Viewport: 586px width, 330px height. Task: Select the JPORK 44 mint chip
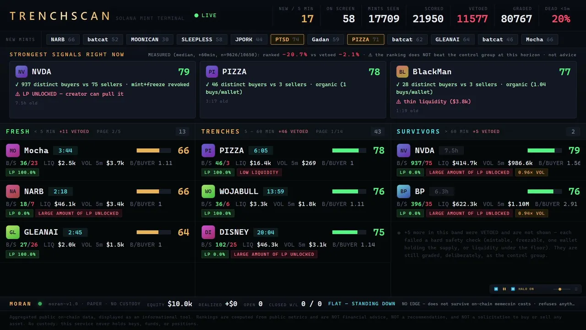[x=249, y=39]
